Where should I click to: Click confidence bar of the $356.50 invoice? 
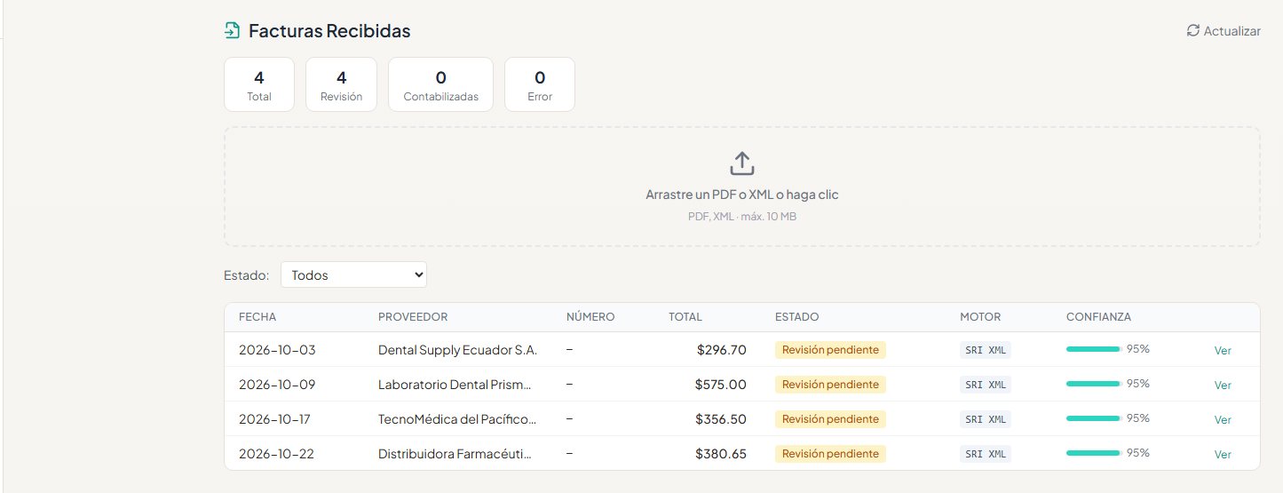click(1093, 418)
